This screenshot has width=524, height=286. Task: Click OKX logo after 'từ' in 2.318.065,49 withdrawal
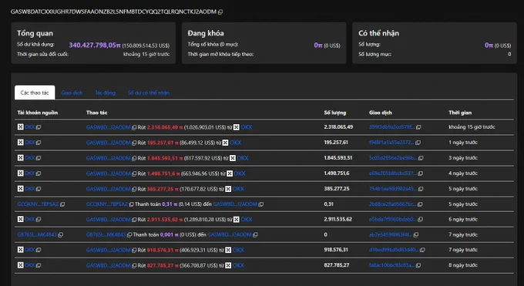(237, 127)
